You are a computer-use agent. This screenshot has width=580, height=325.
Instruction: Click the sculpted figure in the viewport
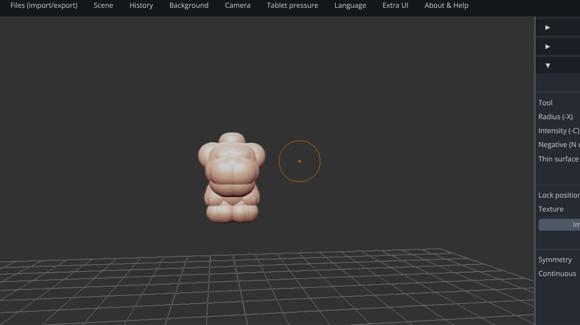coord(232,177)
